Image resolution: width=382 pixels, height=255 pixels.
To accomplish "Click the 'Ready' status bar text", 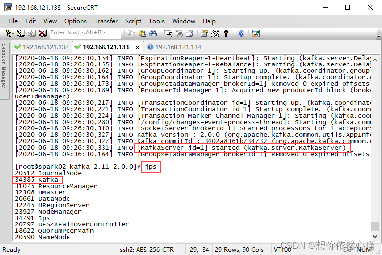I will click(11, 250).
